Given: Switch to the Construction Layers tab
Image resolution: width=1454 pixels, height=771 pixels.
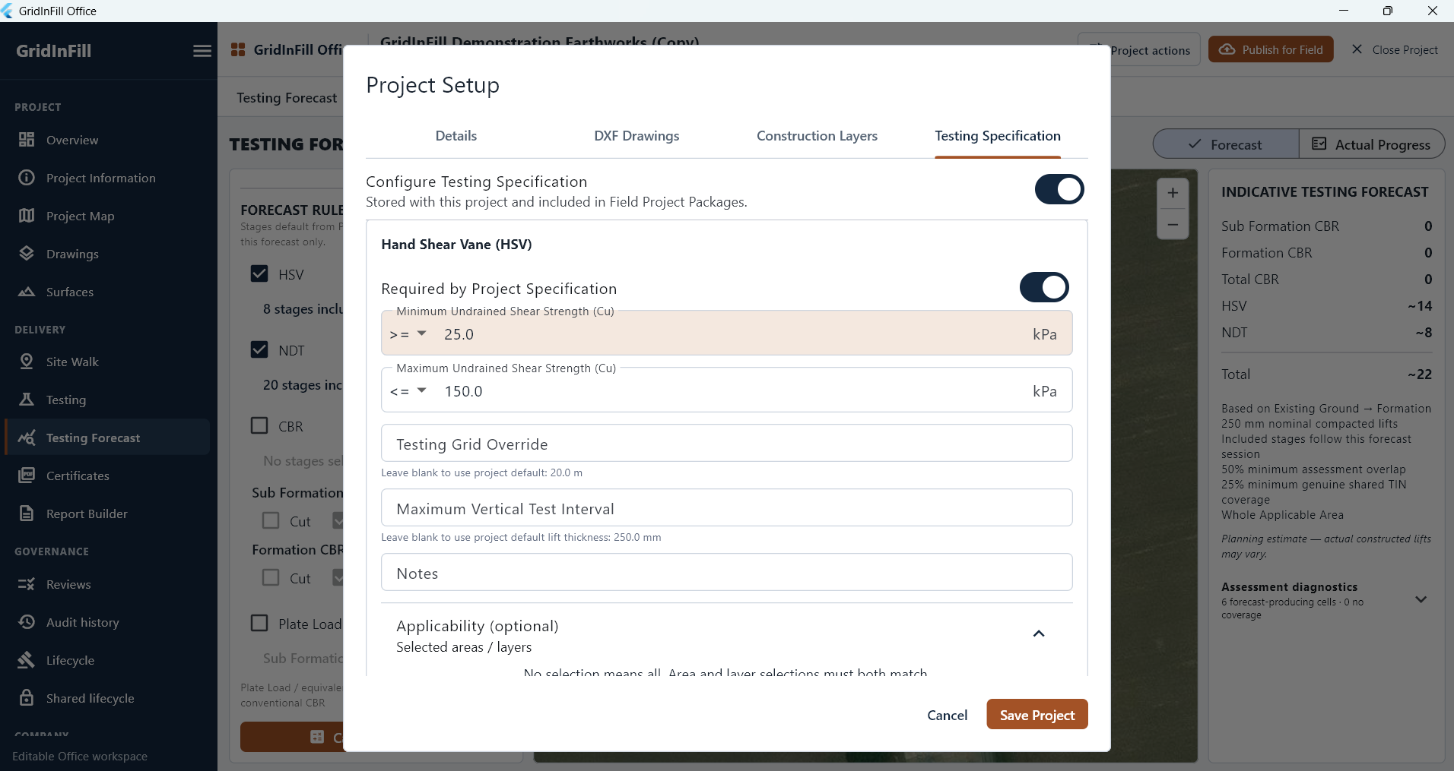Looking at the screenshot, I should click(817, 136).
